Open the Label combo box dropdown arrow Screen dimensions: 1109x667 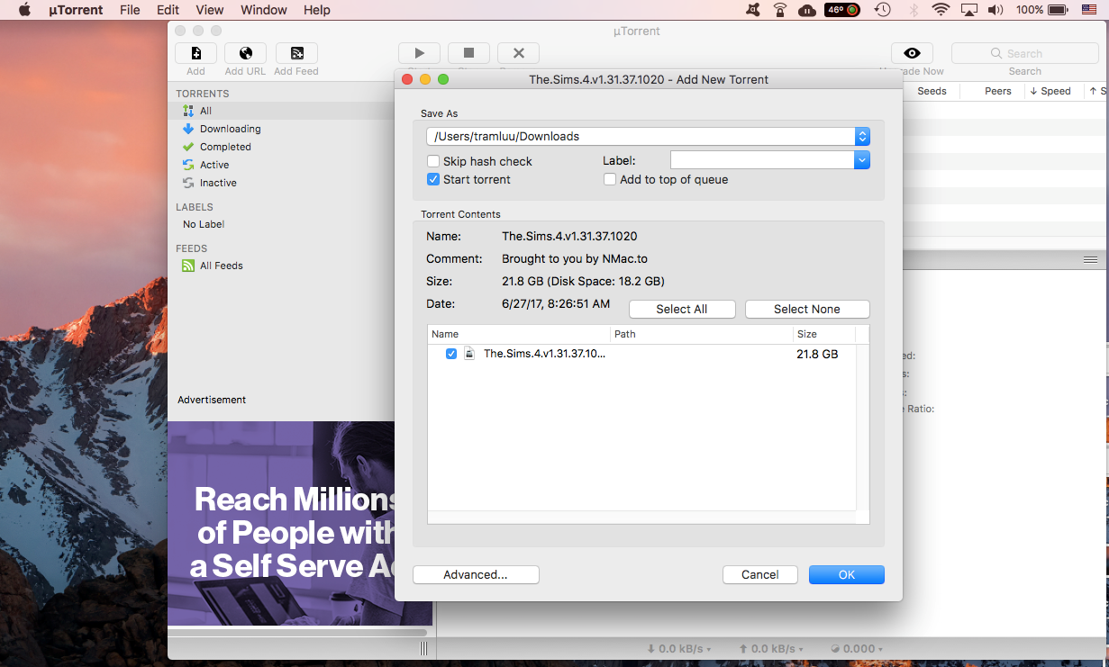tap(862, 160)
